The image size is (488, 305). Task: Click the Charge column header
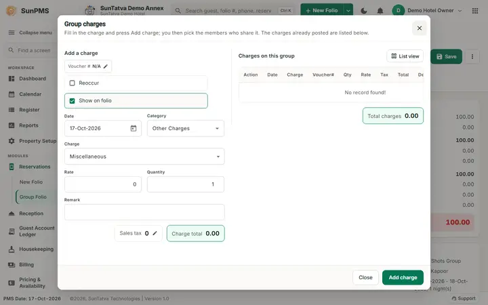tap(295, 75)
